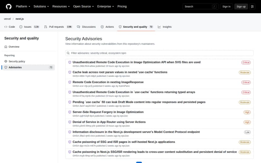
Task: Click shield icon beside Information disclosure advisory
Action: pos(70,132)
